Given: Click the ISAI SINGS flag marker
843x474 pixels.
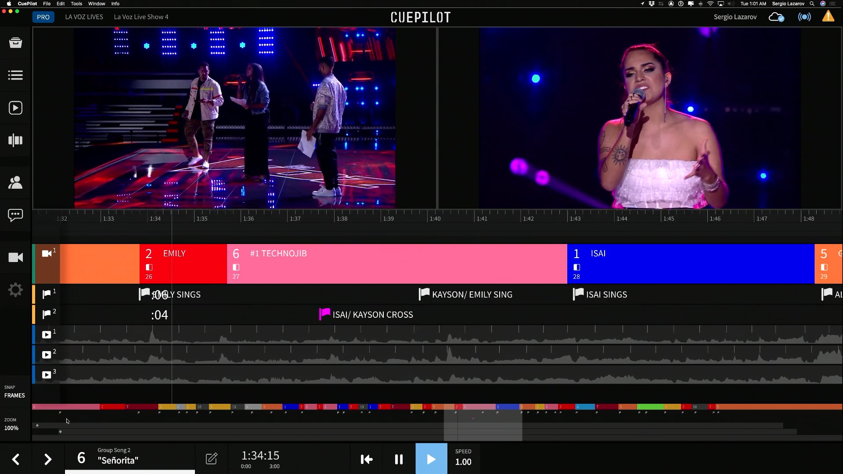Looking at the screenshot, I should 600,294.
